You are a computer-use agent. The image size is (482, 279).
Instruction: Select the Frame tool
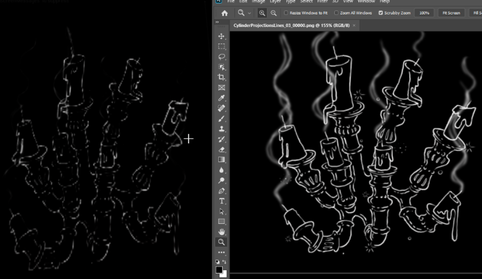(x=222, y=88)
